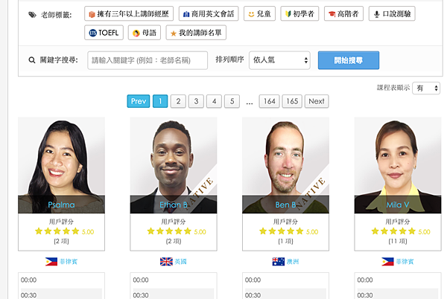Select the 高階者 graduation cap tag
This screenshot has width=447, height=299.
coord(343,13)
